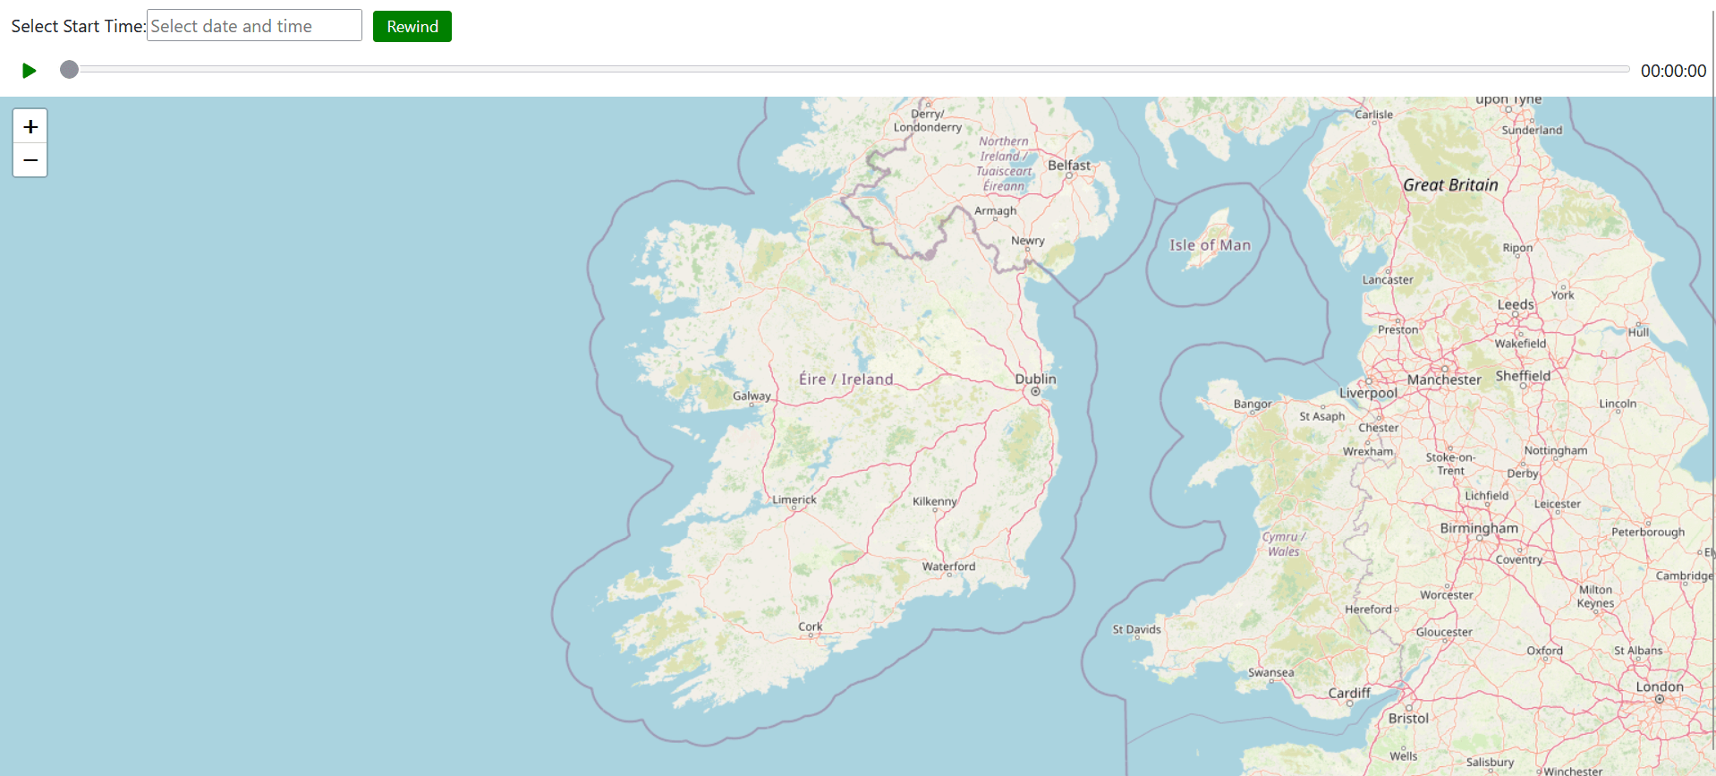Click the Waterford label
The image size is (1716, 776).
point(949,567)
